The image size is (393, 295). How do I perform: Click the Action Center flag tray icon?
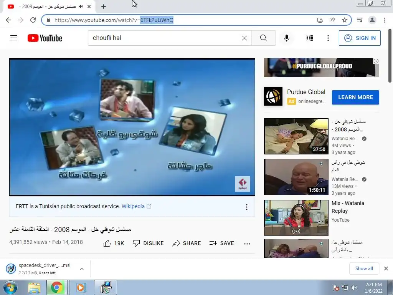click(x=336, y=288)
